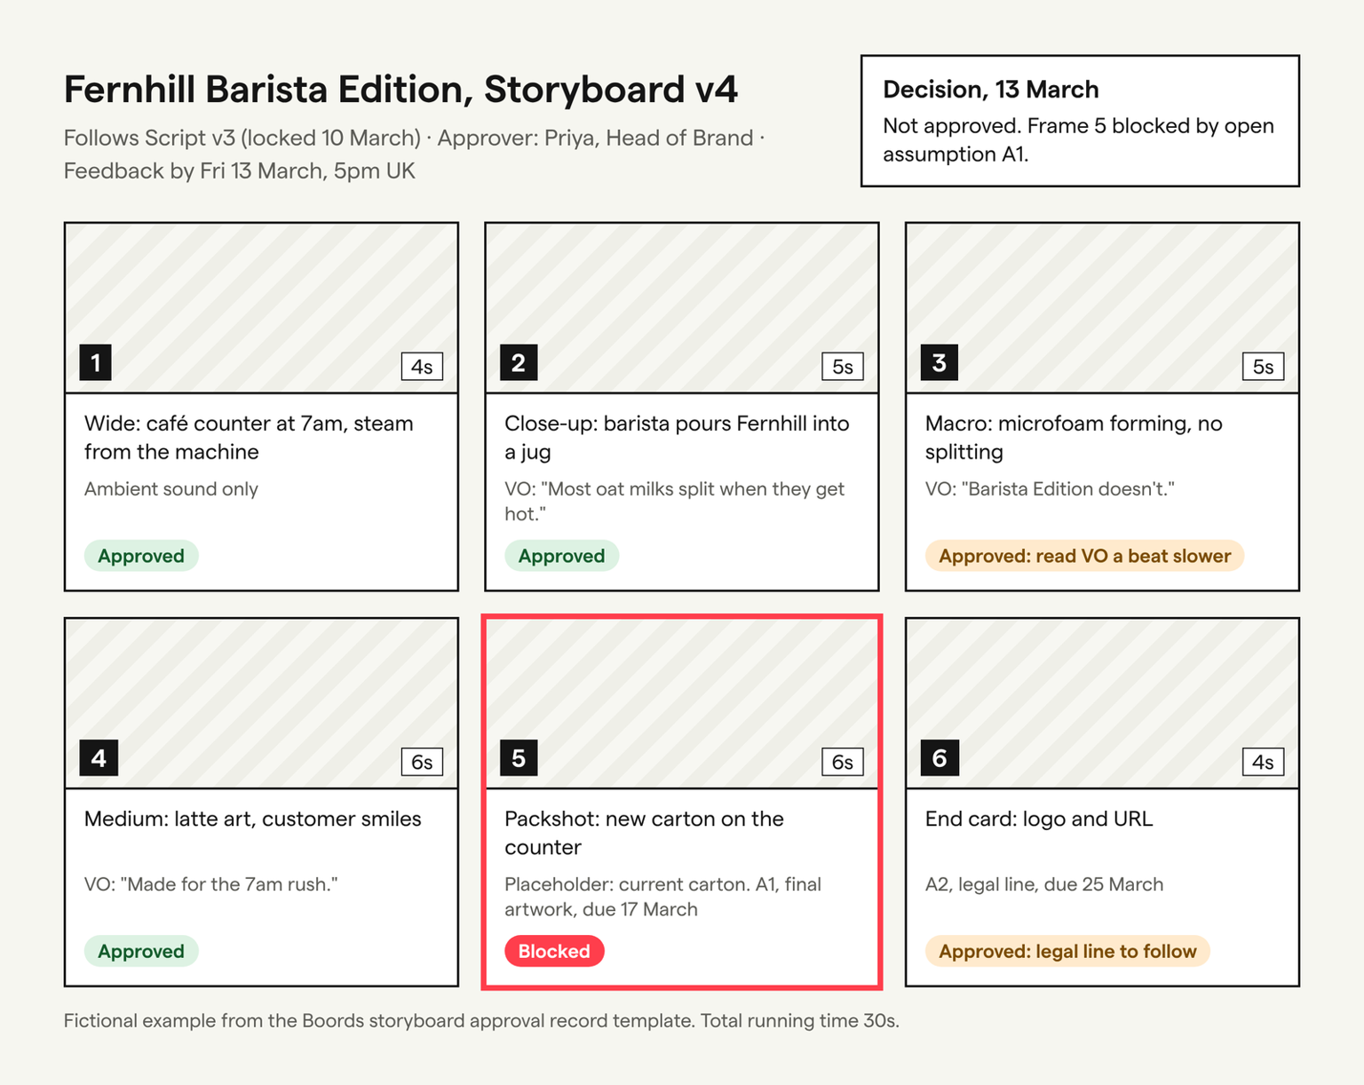Click 'Approved: read VO a beat slower' pill

tap(1084, 556)
